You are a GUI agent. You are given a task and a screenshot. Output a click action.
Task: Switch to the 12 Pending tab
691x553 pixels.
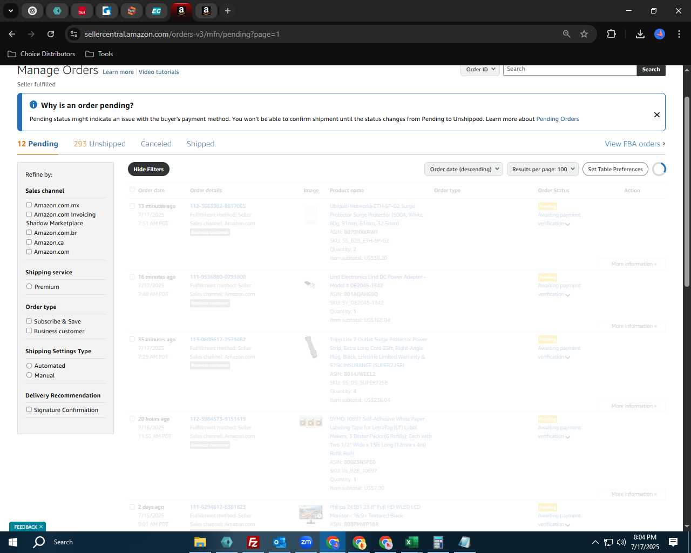38,144
